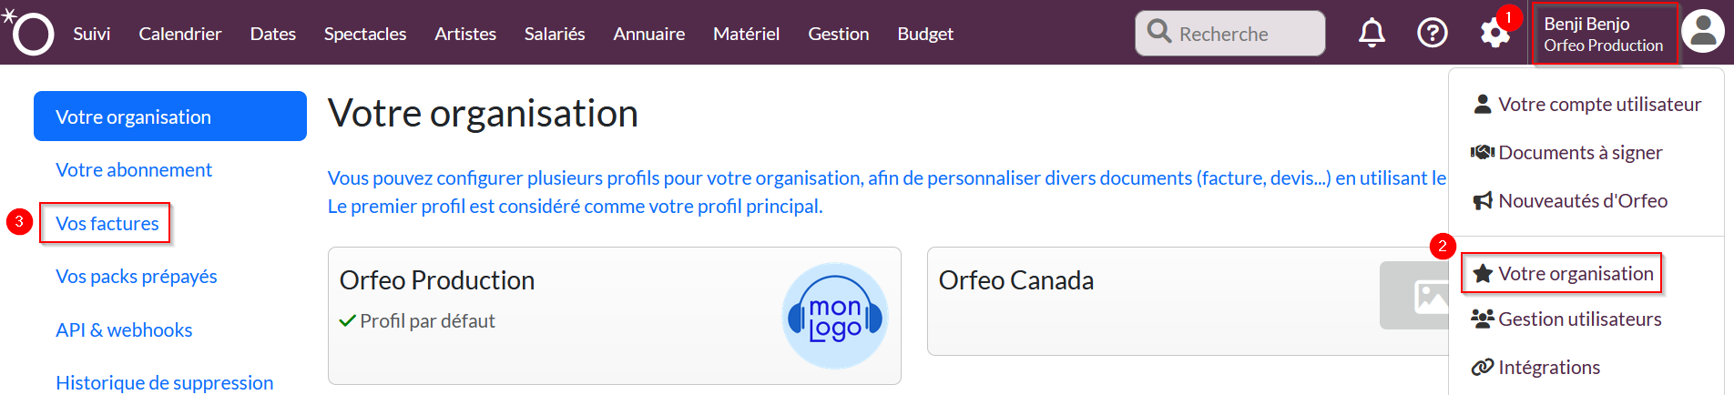This screenshot has width=1734, height=395.
Task: Click the search magnifier icon
Action: (1159, 33)
